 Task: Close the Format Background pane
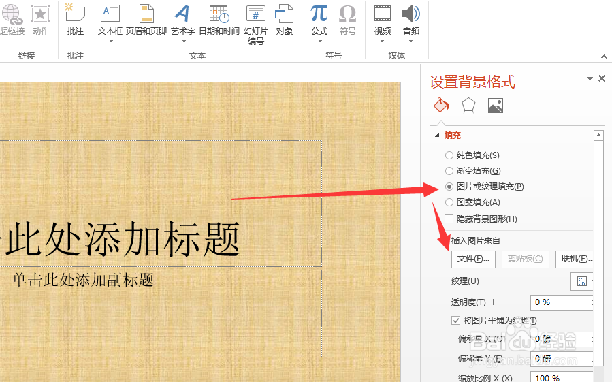pos(602,78)
